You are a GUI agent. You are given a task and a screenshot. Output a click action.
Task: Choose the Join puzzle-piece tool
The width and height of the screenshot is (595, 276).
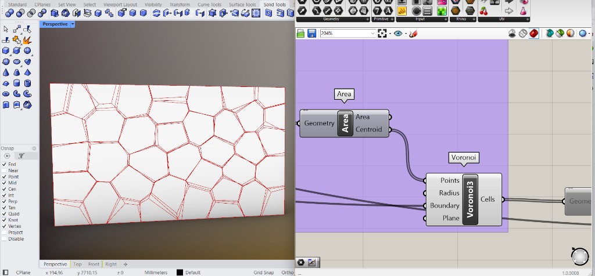[x=17, y=40]
